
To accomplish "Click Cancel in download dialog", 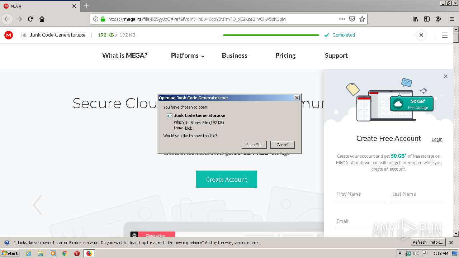I will [x=282, y=145].
